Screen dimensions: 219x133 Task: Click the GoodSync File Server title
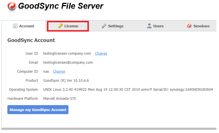coord(61,6)
